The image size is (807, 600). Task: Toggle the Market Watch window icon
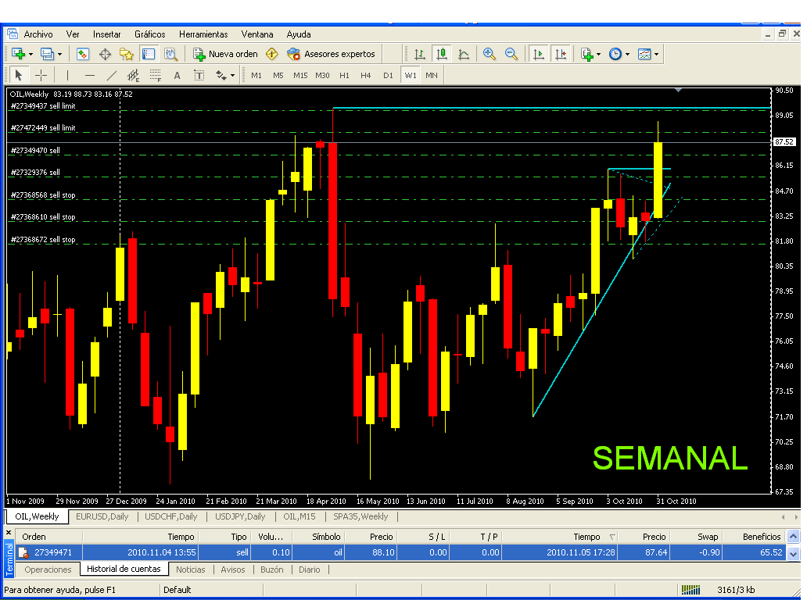pos(82,54)
